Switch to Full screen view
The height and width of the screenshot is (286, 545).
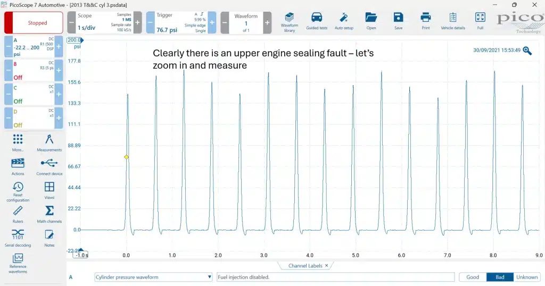[480, 21]
